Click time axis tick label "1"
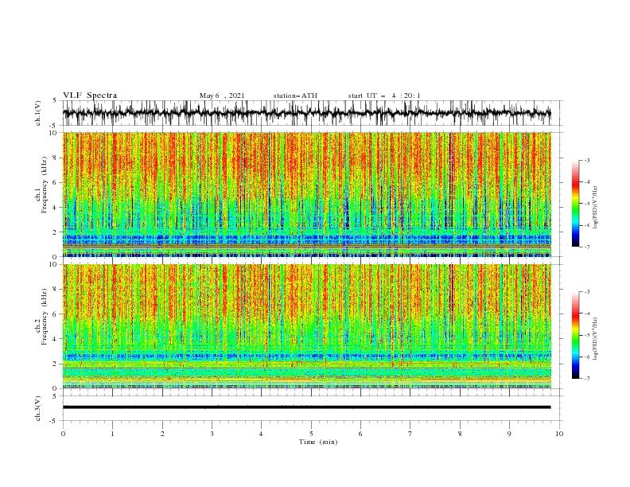The height and width of the screenshot is (487, 630). click(x=112, y=434)
